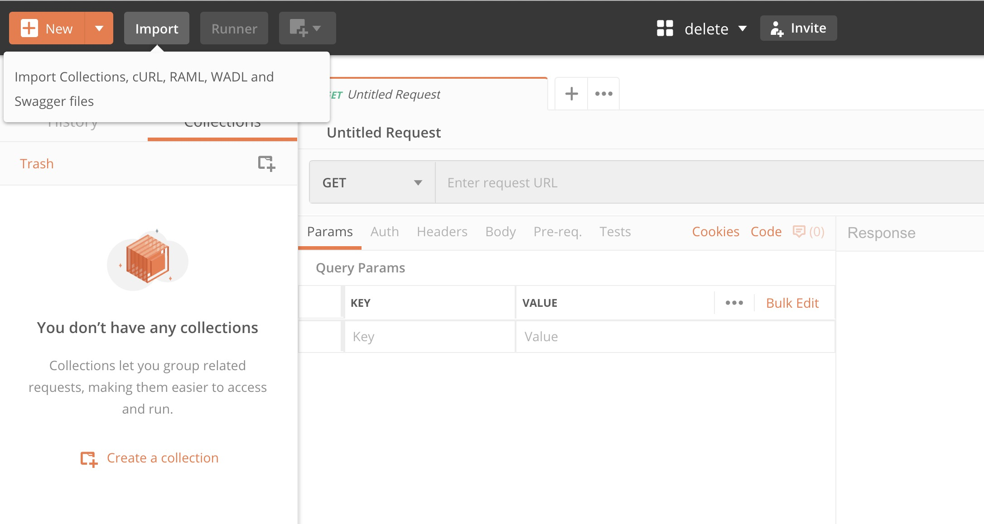Open the Trash link
Viewport: 984px width, 524px height.
pos(37,163)
